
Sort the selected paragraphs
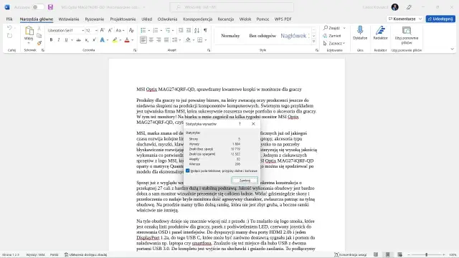[197, 30]
